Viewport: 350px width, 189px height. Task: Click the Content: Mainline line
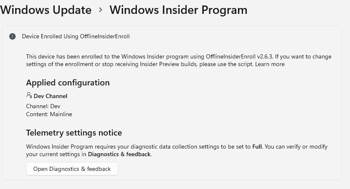click(x=49, y=114)
